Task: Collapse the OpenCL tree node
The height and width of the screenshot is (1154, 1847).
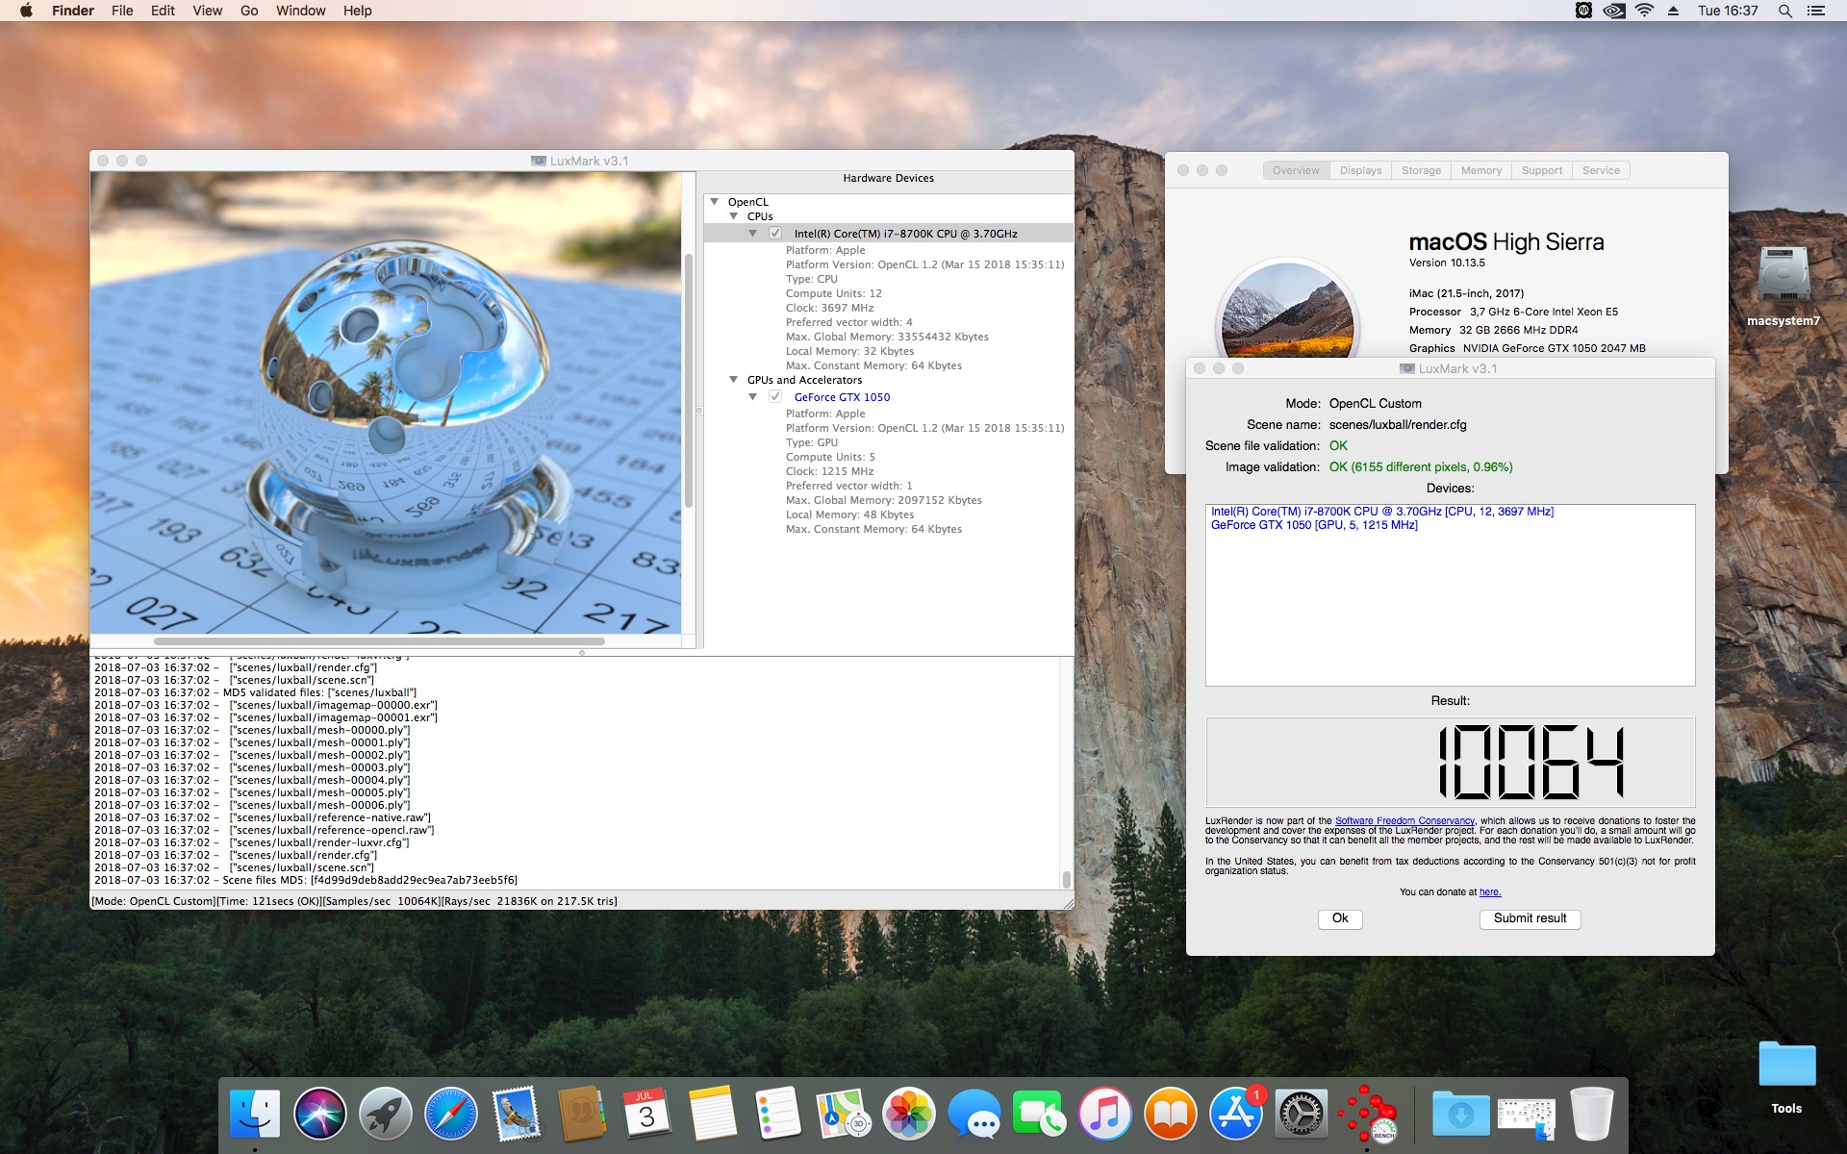Action: pos(715,202)
